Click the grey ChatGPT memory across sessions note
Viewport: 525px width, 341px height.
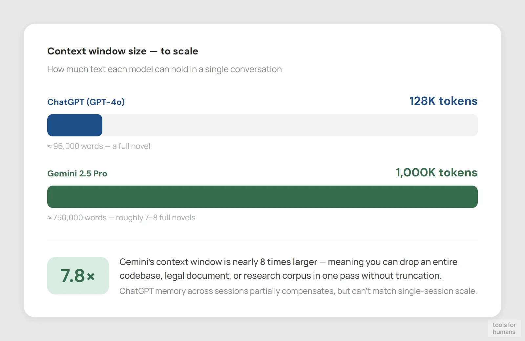coord(298,291)
